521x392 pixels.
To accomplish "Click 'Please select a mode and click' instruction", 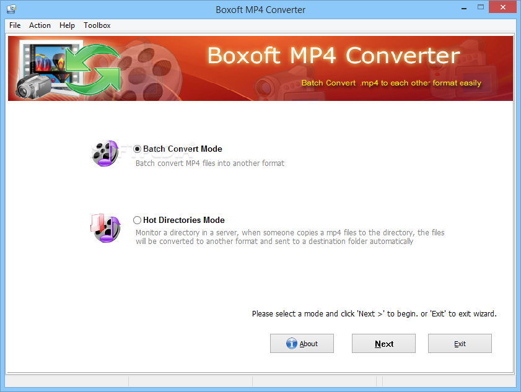I will click(374, 314).
